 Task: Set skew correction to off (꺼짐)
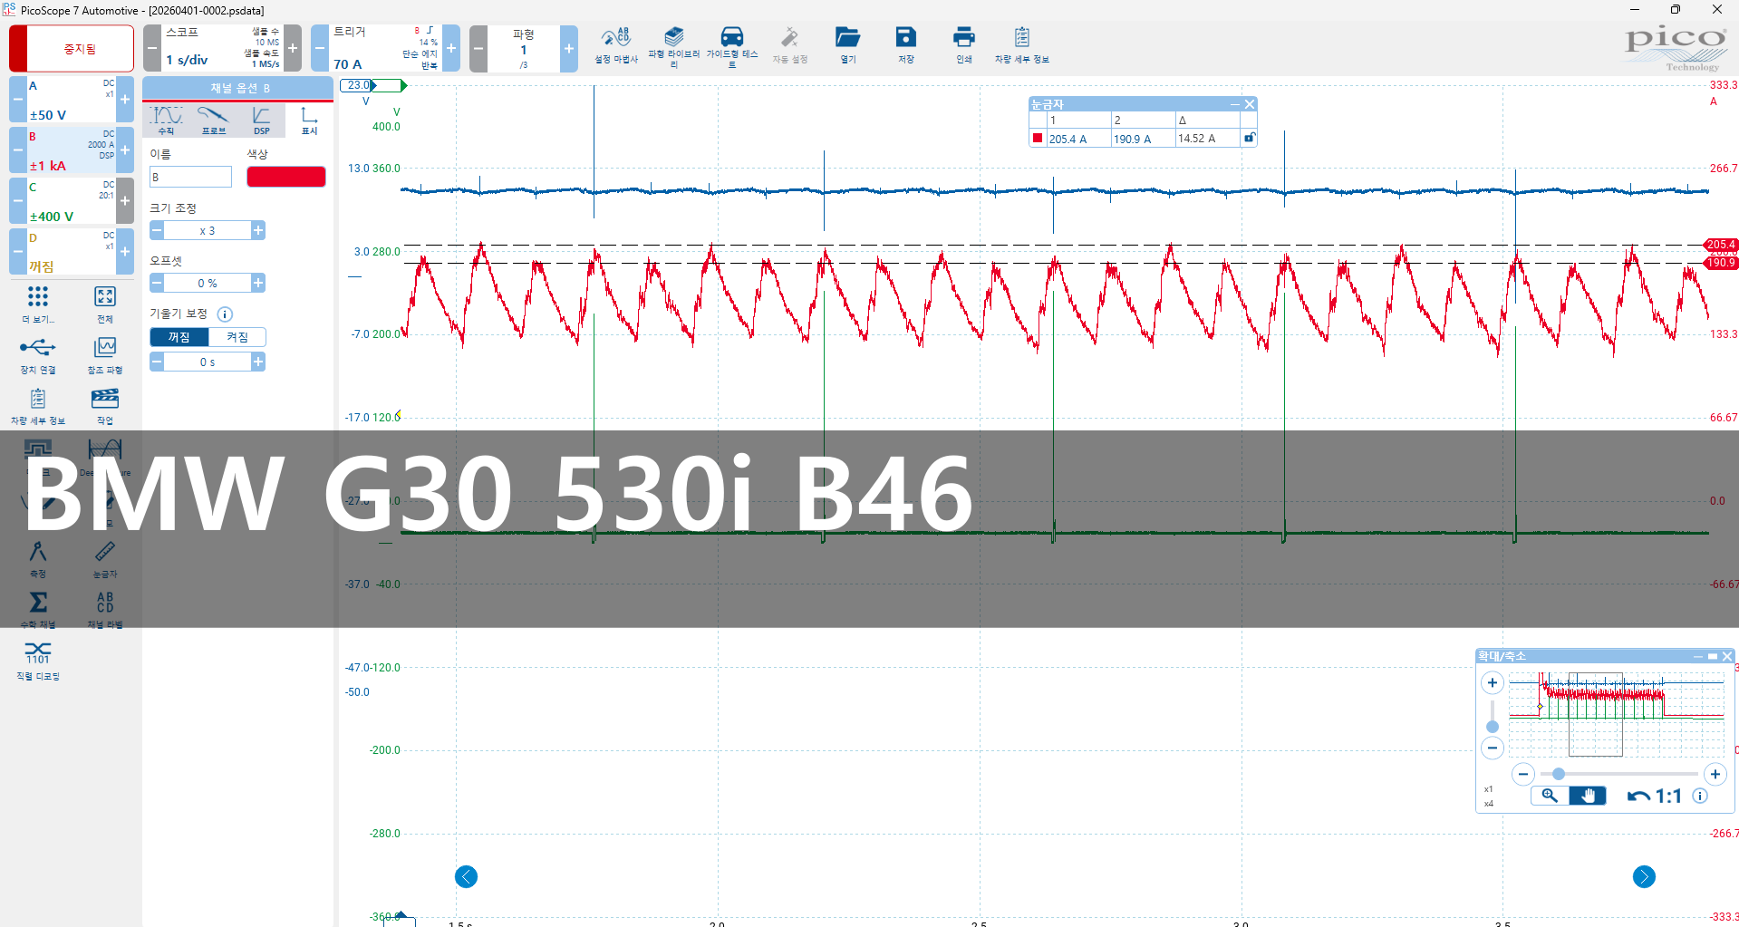(x=179, y=337)
